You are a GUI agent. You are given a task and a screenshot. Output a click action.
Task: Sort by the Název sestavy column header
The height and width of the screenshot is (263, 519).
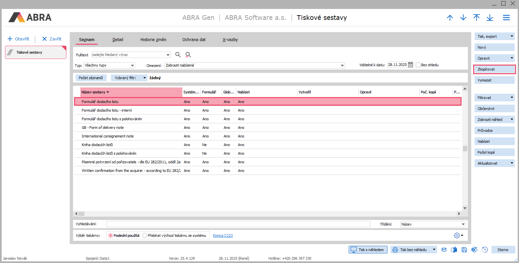131,92
